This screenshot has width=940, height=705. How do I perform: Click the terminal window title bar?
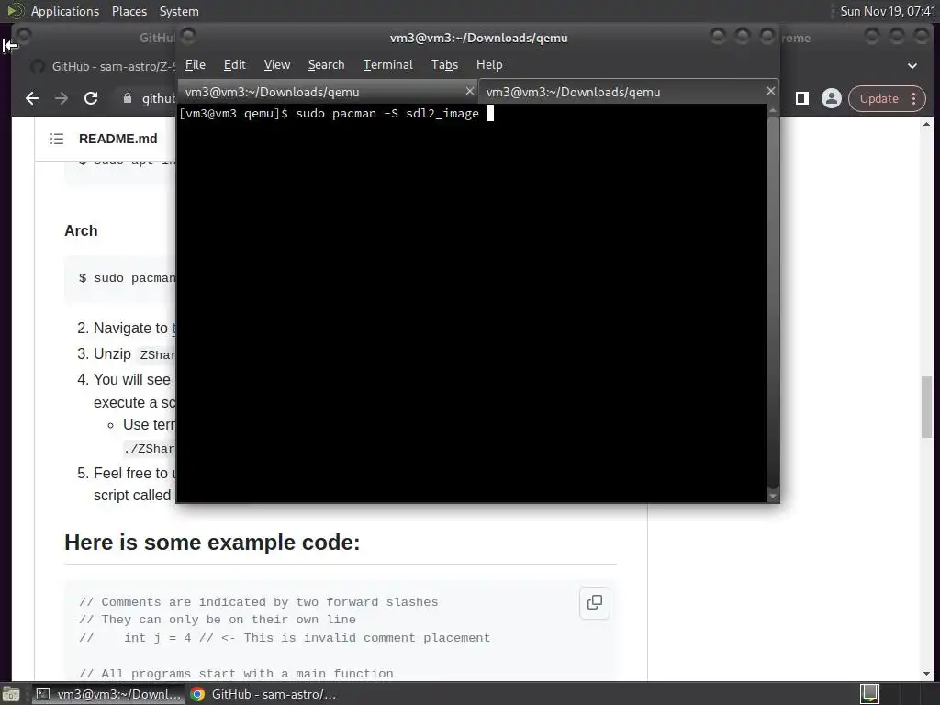click(x=478, y=38)
